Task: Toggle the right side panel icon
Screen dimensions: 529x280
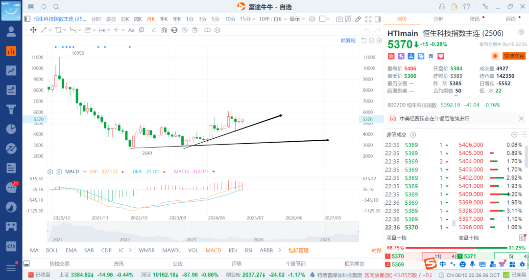Action: click(378, 19)
